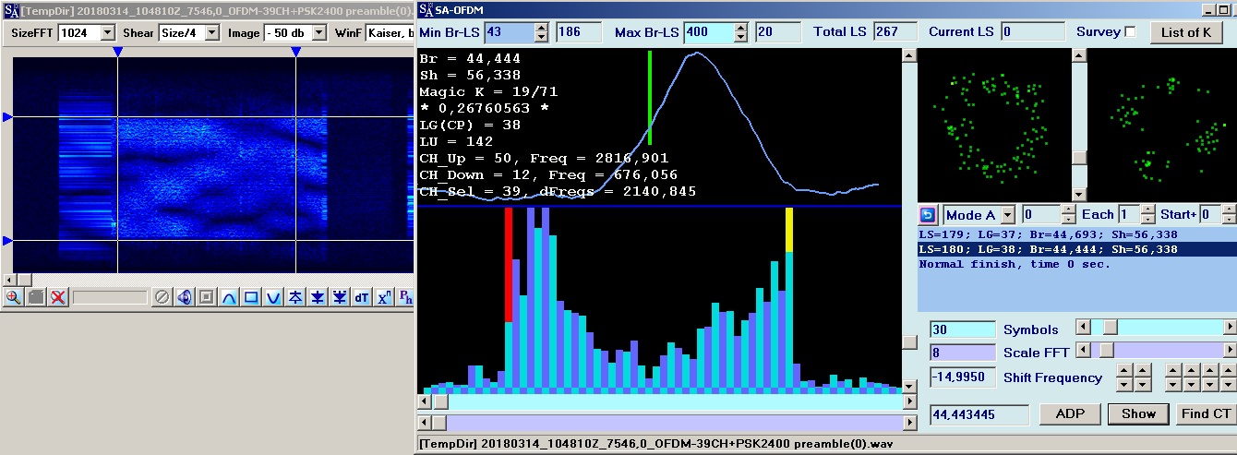Image resolution: width=1237 pixels, height=455 pixels.
Task: Click the dT tool icon
Action: [x=362, y=297]
